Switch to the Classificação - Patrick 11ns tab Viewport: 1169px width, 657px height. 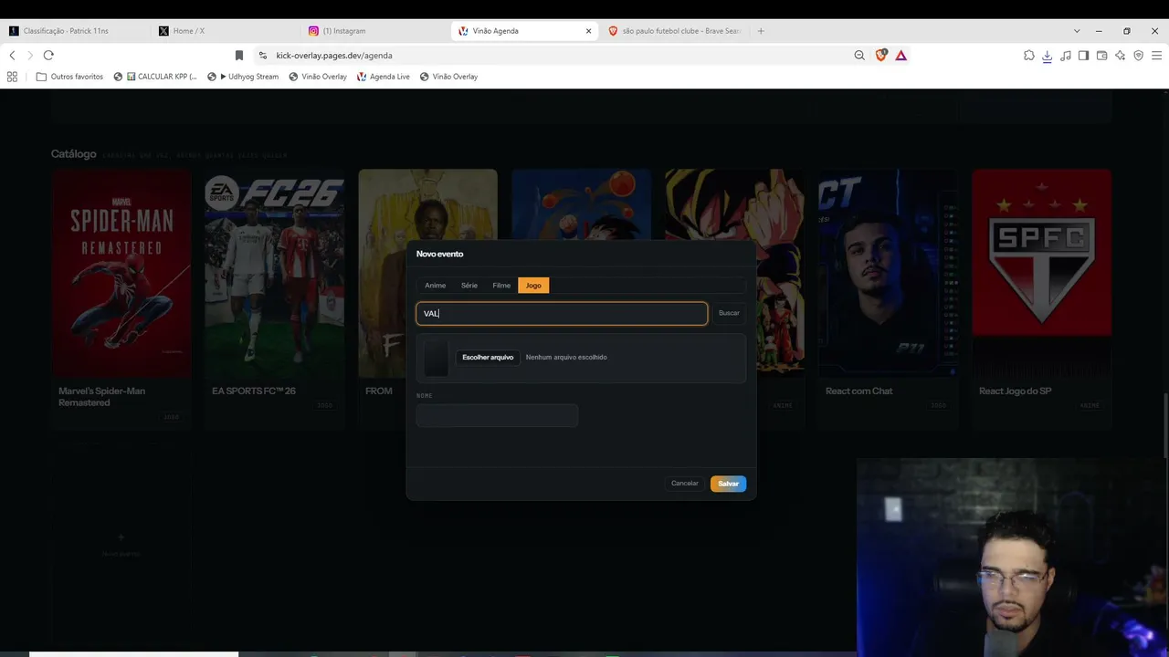click(75, 31)
